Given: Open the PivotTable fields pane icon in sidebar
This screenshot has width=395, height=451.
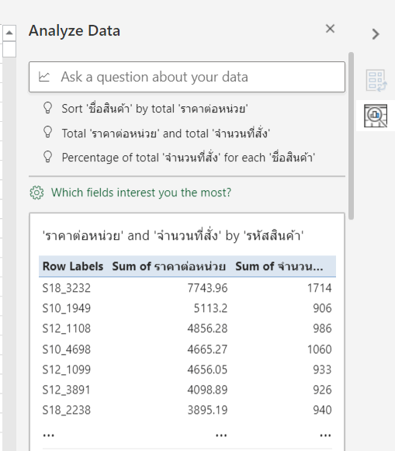Looking at the screenshot, I should click(x=376, y=81).
